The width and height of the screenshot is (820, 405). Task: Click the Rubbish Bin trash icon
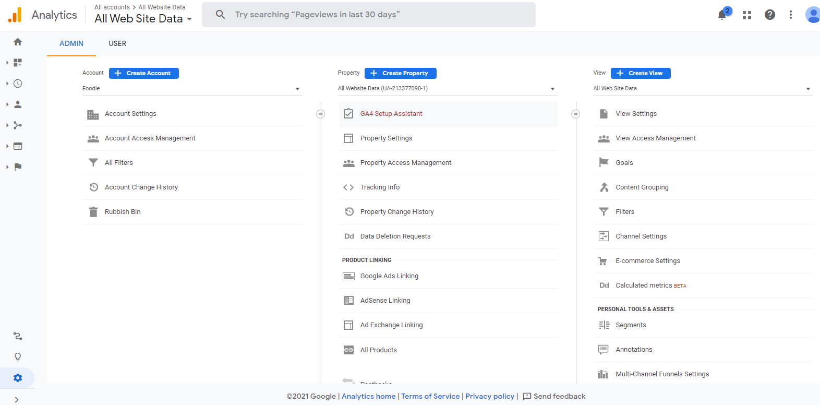coord(93,212)
